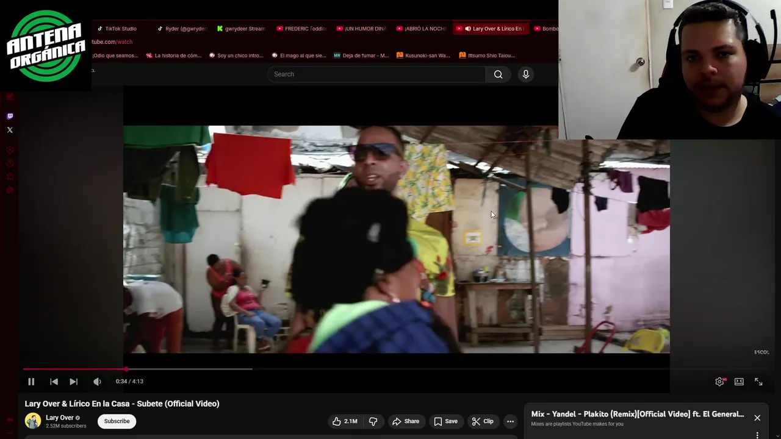Switch to the Bombo tab
This screenshot has height=439, width=781.
[x=545, y=29]
